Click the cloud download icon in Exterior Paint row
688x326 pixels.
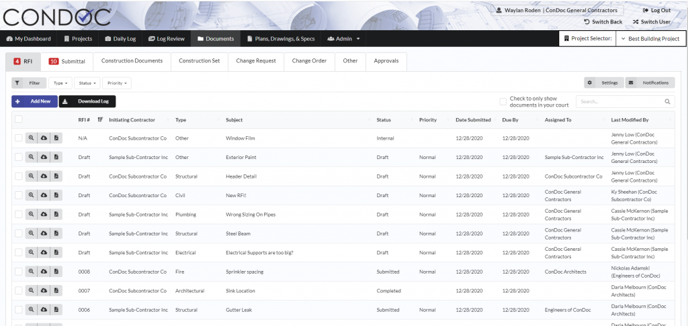[x=44, y=158]
